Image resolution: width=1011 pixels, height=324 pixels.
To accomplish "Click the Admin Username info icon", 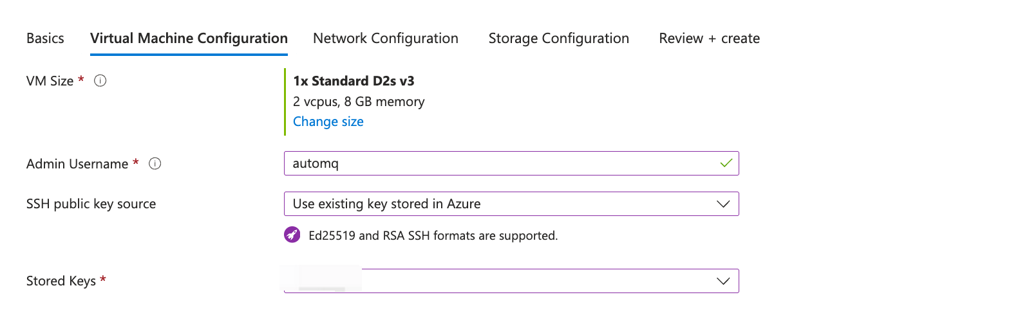I will [x=155, y=164].
